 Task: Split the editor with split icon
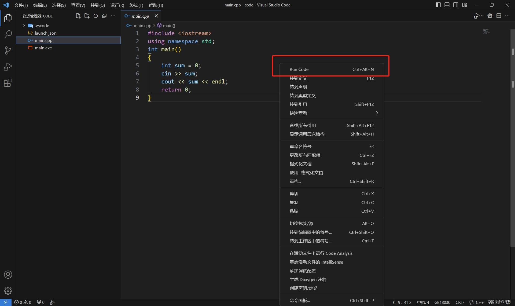499,16
